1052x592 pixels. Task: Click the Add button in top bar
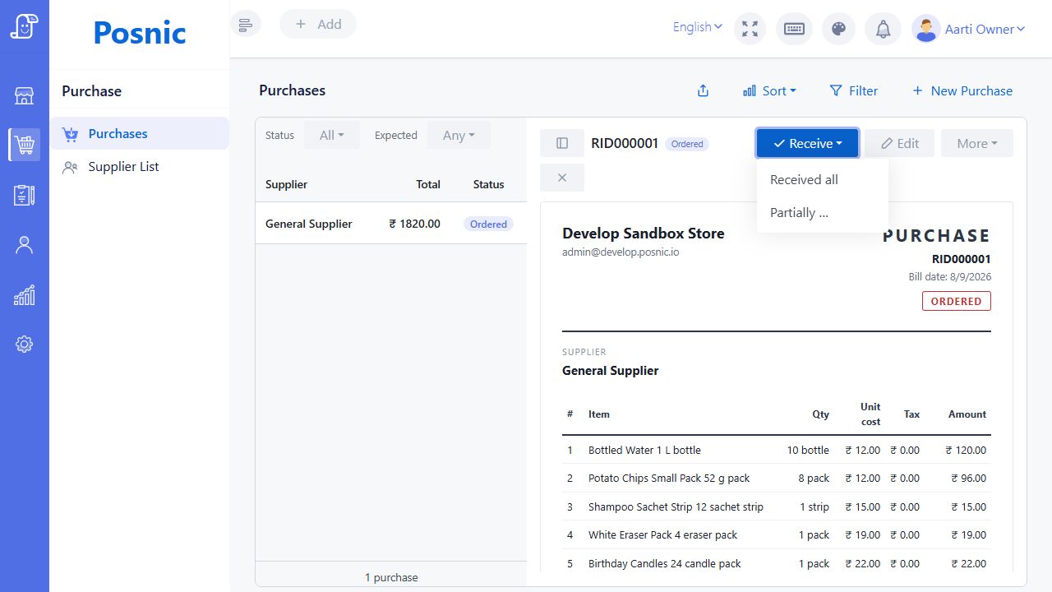pyautogui.click(x=318, y=24)
